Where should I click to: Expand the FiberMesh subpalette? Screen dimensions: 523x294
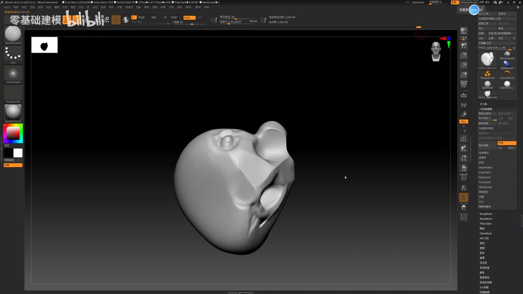tap(486, 234)
